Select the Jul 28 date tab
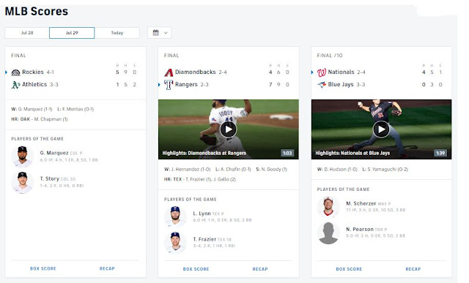This screenshot has height=283, width=469. pos(27,33)
